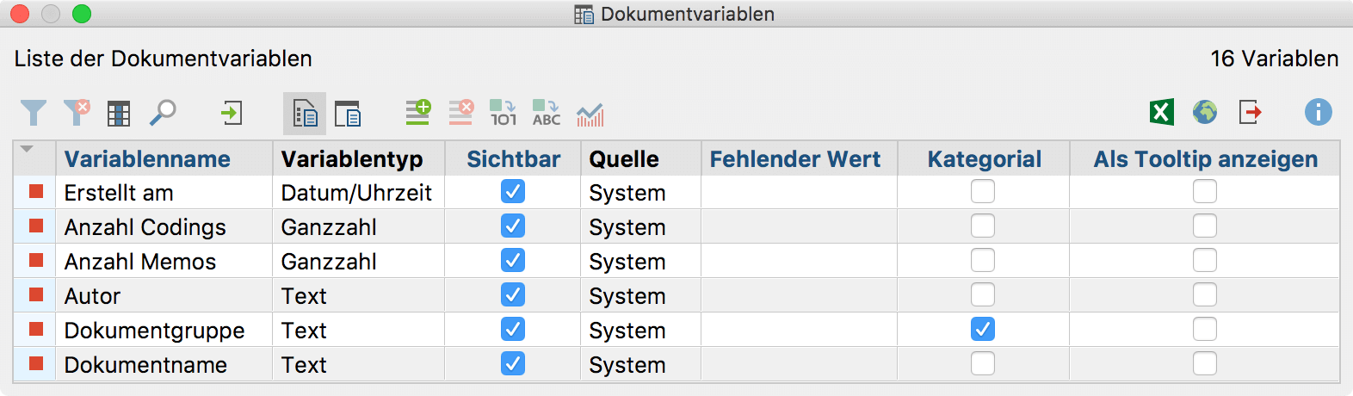Select the Dokumentname variable name
The width and height of the screenshot is (1353, 396).
pos(145,365)
